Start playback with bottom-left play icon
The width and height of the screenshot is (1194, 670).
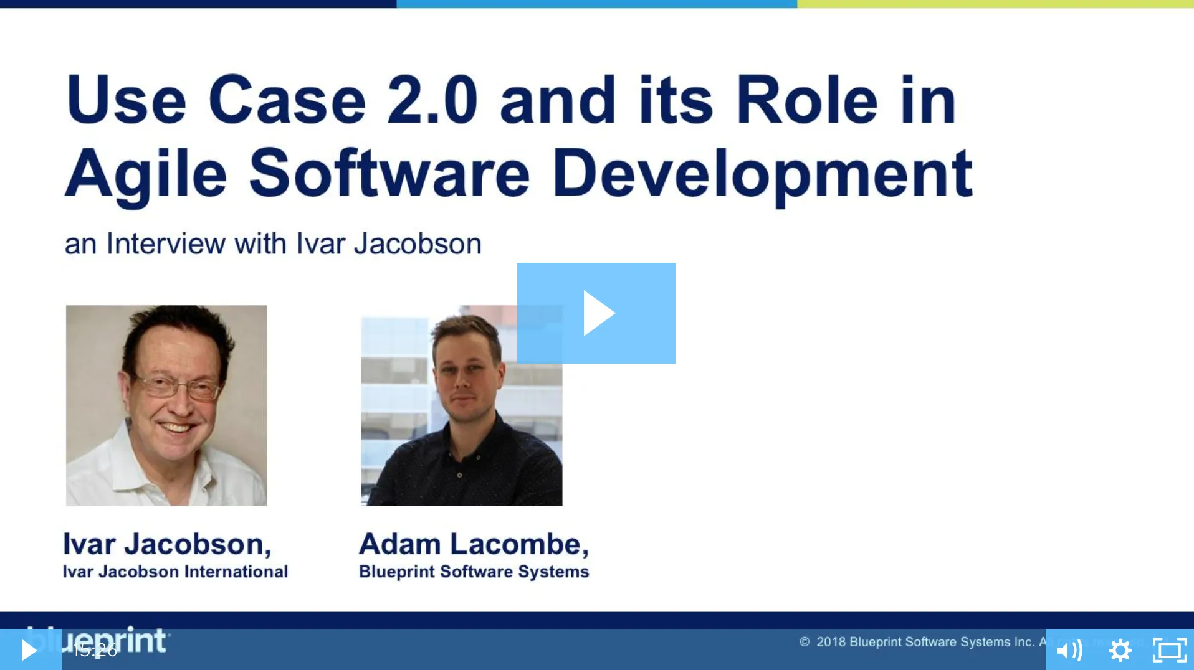coord(31,649)
